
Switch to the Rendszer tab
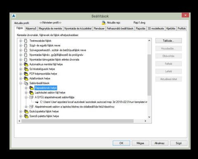[x=99, y=28]
